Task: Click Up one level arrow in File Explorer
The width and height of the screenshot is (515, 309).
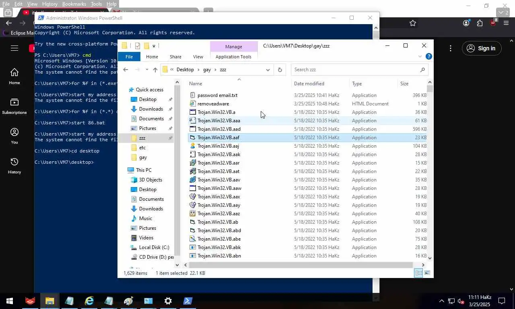Action: pos(155,70)
